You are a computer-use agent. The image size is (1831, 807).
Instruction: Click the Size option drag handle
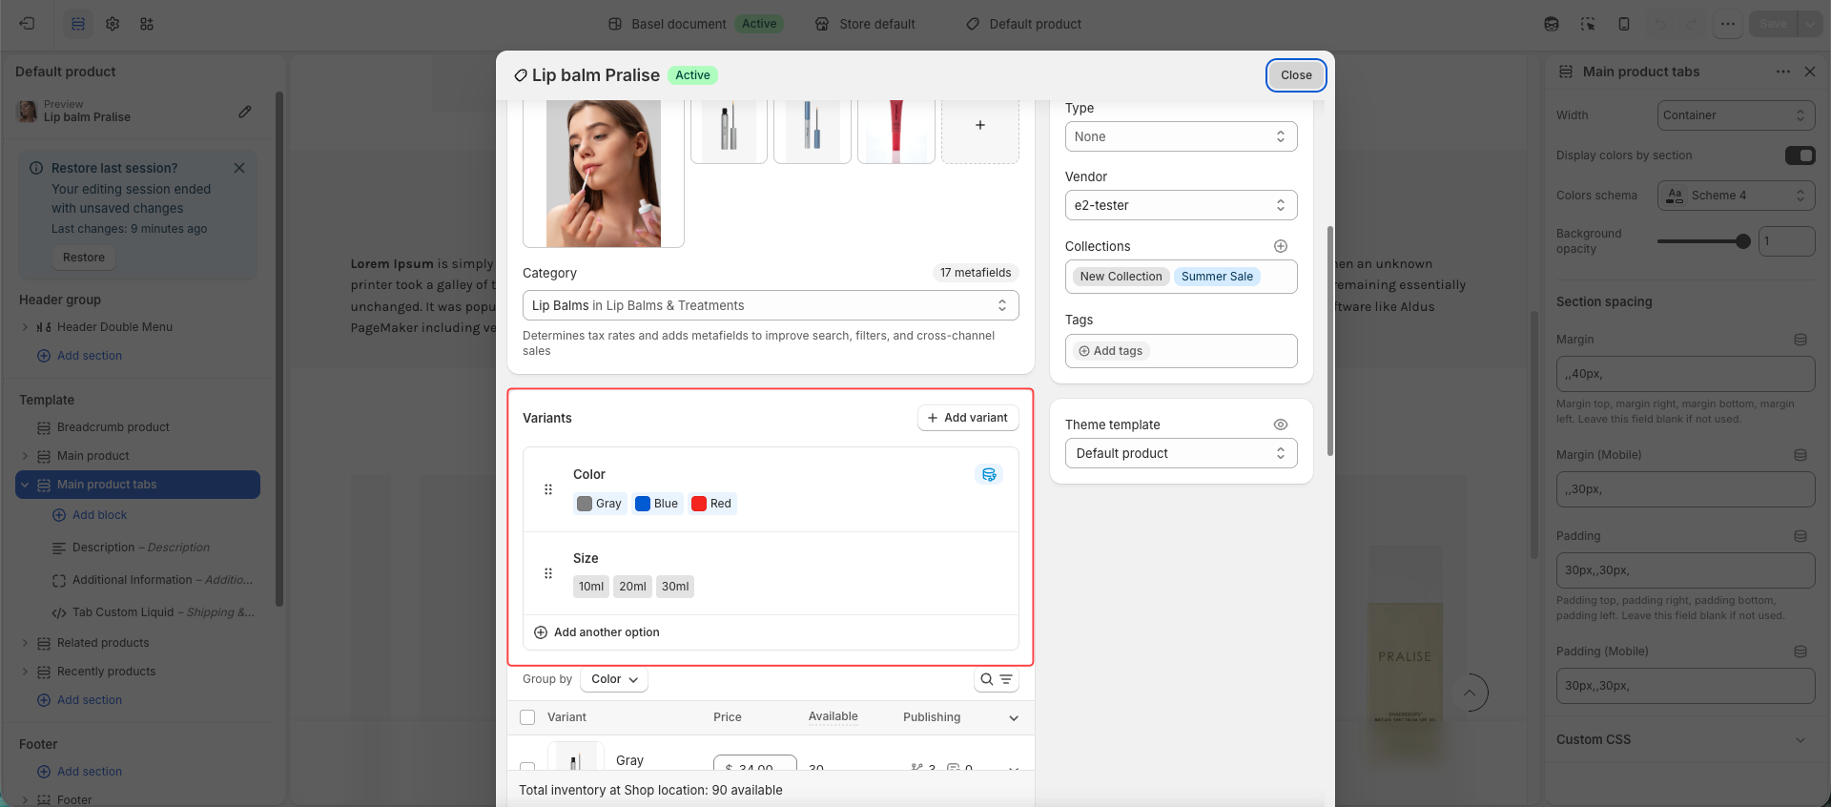[548, 573]
